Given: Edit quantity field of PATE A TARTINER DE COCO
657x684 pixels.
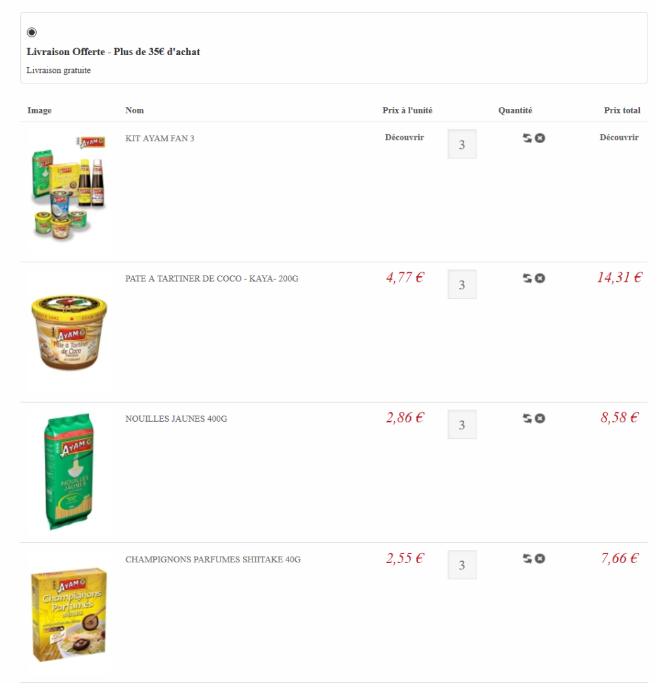Looking at the screenshot, I should (462, 284).
